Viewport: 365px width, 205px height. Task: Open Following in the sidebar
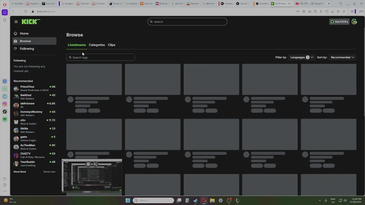pos(34,49)
